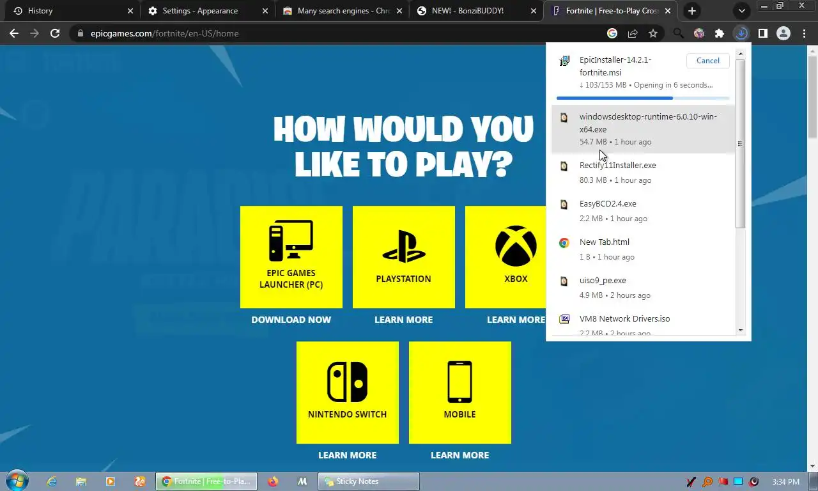Close the Settings - Appearance tab
818x491 pixels.
coord(265,11)
